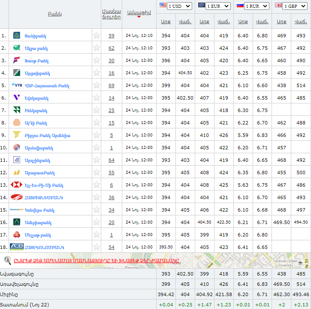Open the 1 GBP currency dropdown

pyautogui.click(x=295, y=6)
